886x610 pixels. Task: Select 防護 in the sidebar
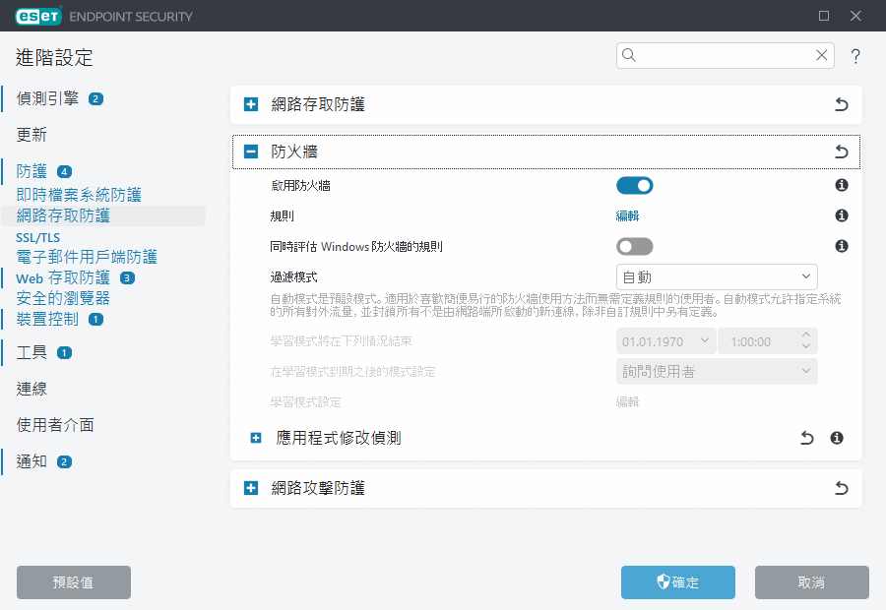32,171
